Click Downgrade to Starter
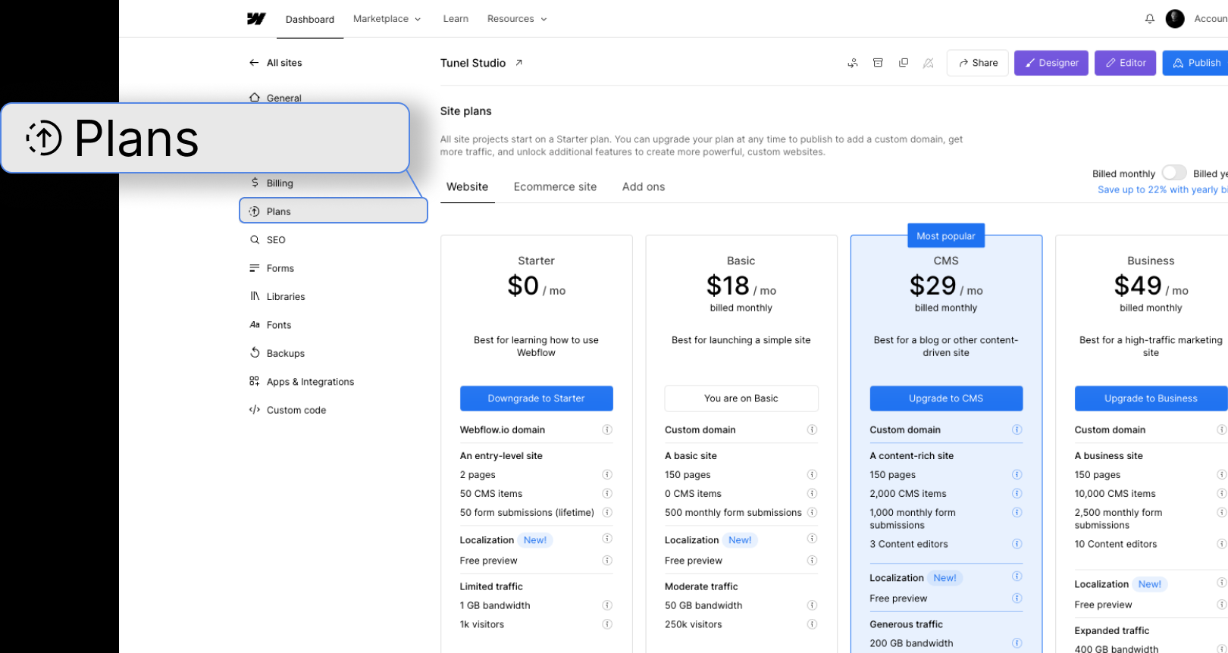The image size is (1228, 653). pyautogui.click(x=537, y=398)
